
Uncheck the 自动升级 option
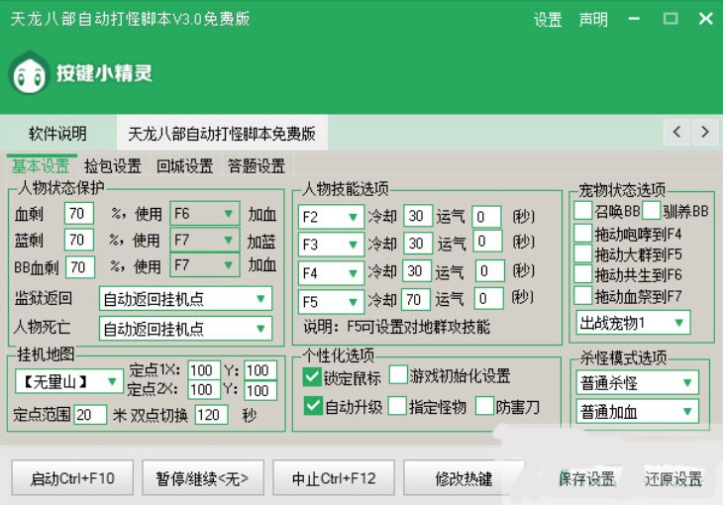pyautogui.click(x=313, y=406)
